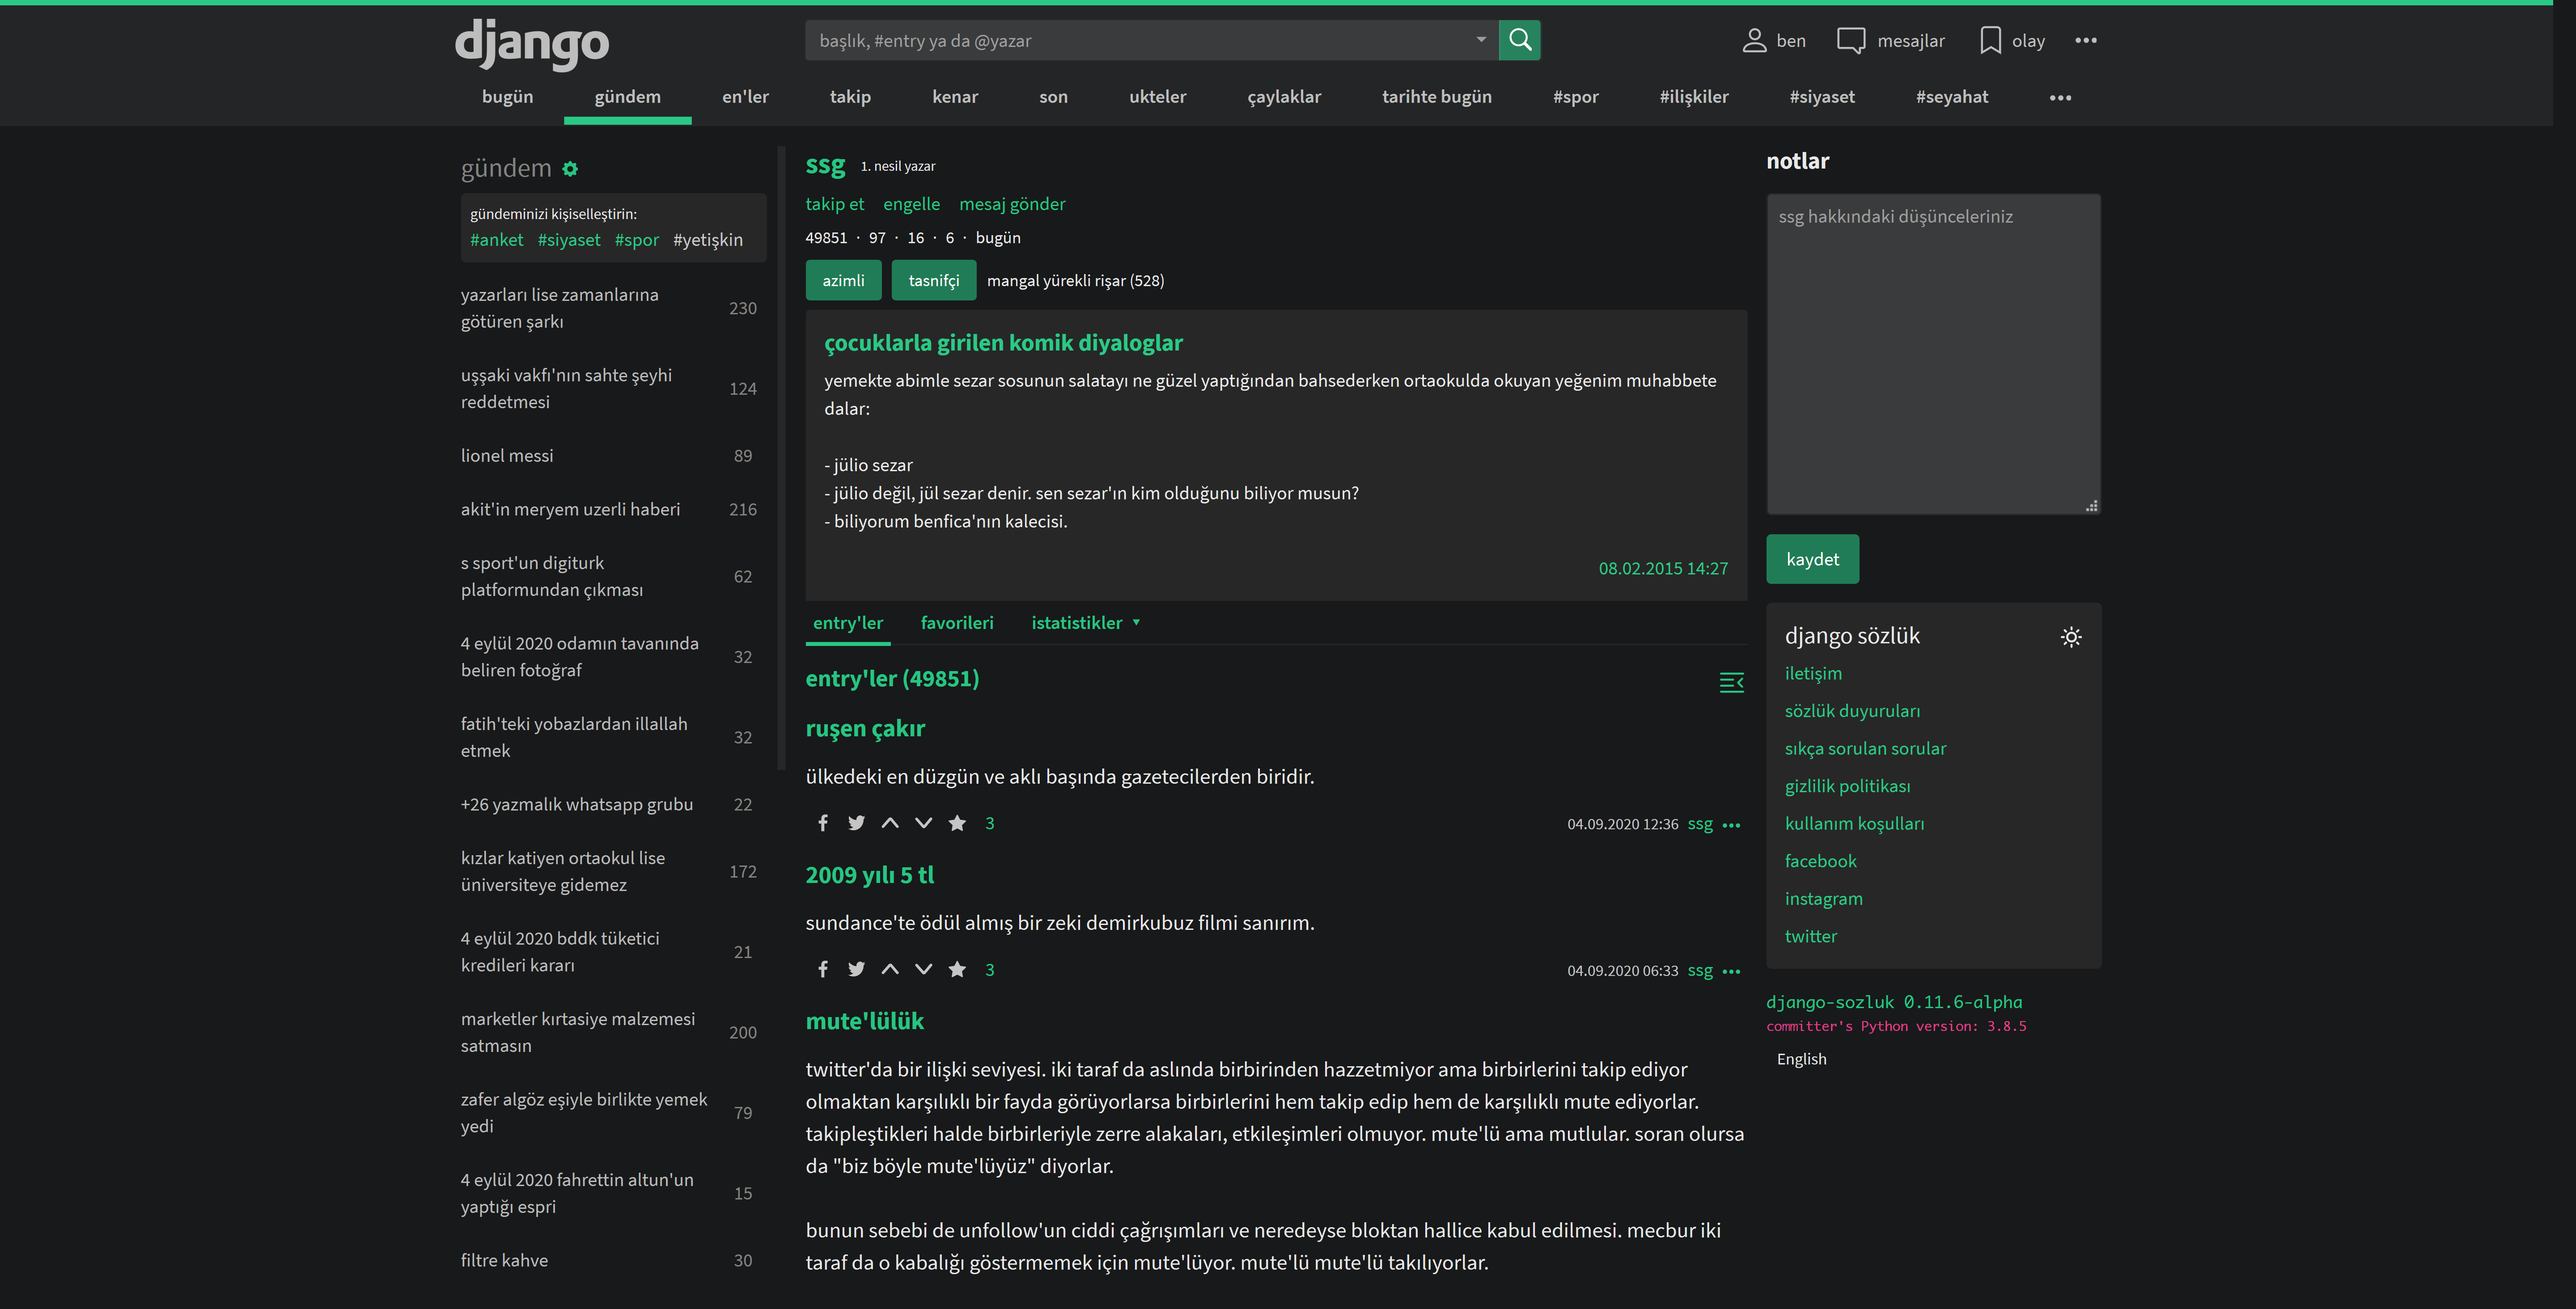This screenshot has width=2576, height=1309.
Task: Click the takip et link
Action: pos(834,204)
